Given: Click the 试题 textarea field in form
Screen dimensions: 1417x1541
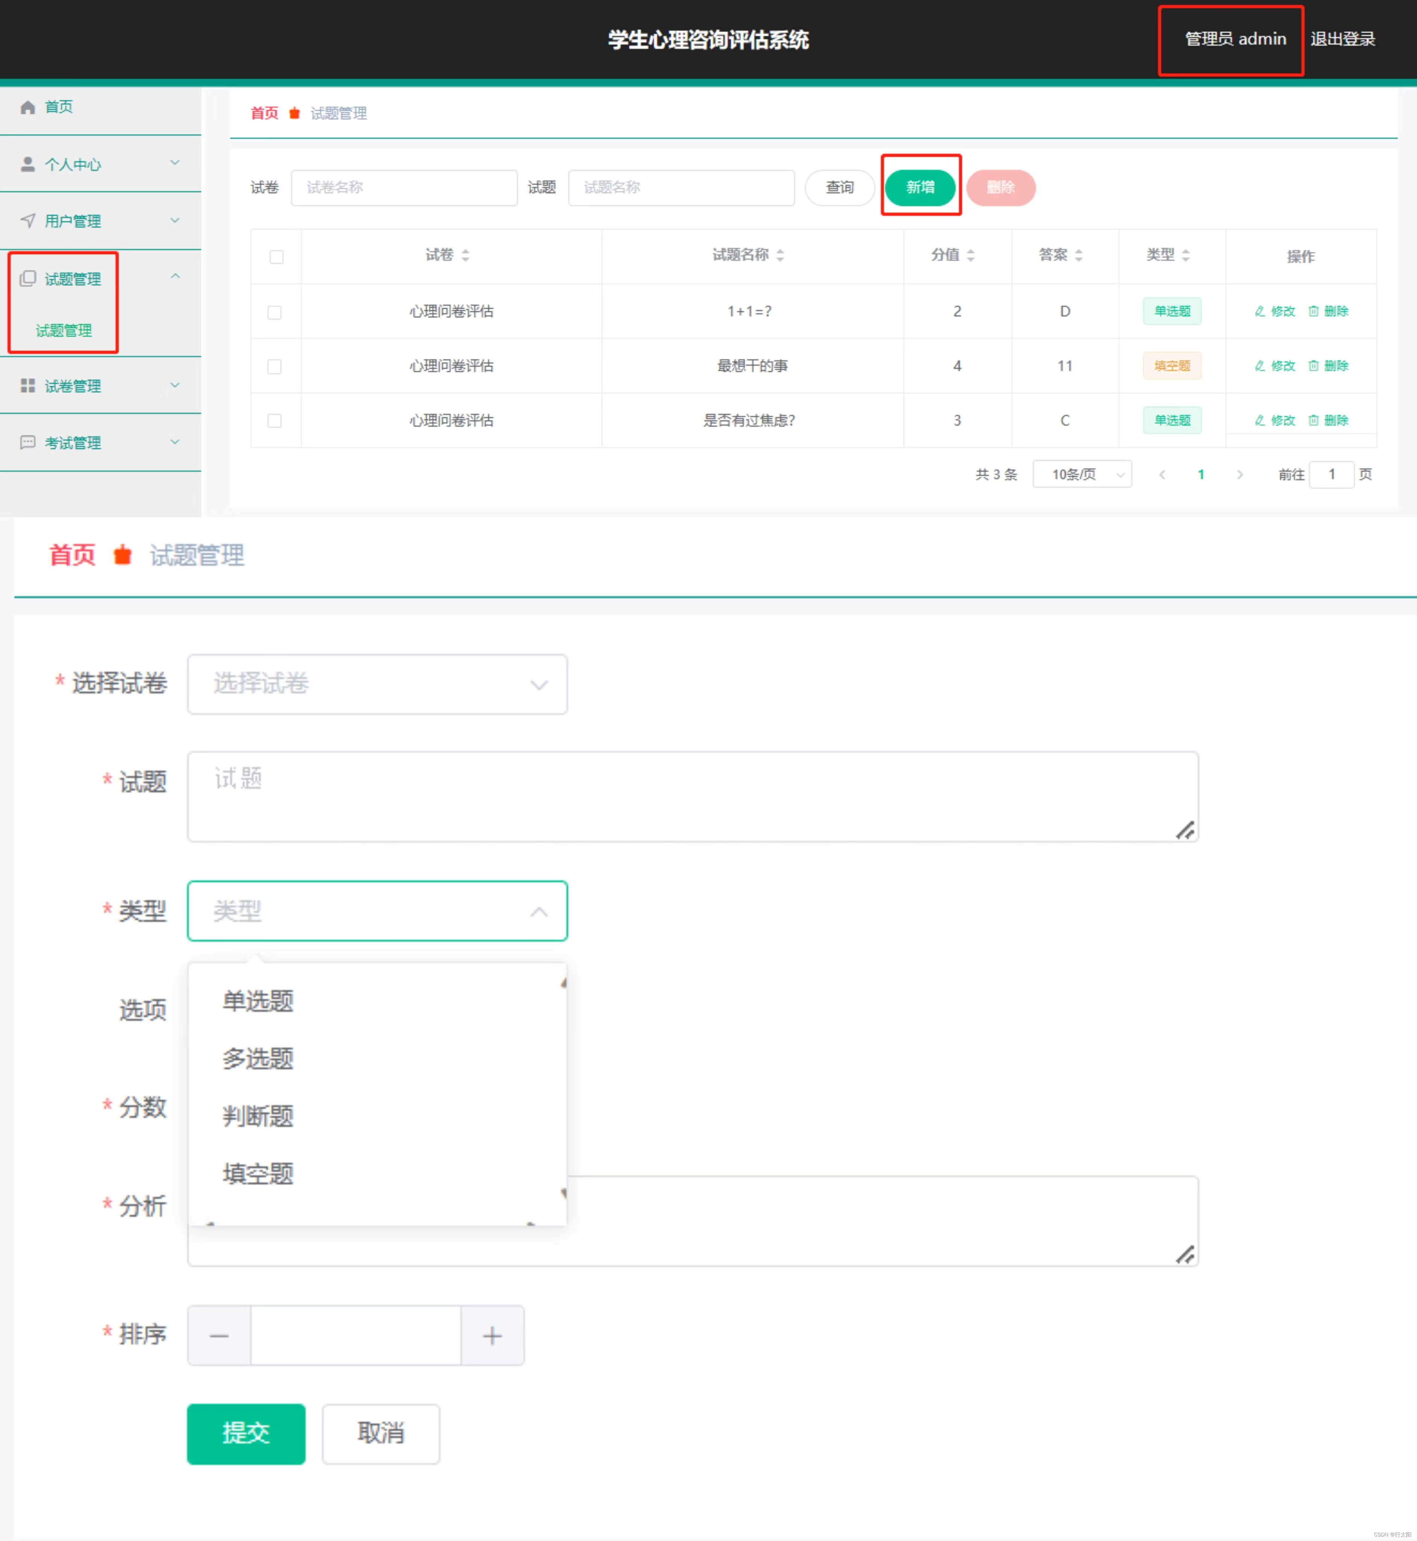Looking at the screenshot, I should [693, 797].
